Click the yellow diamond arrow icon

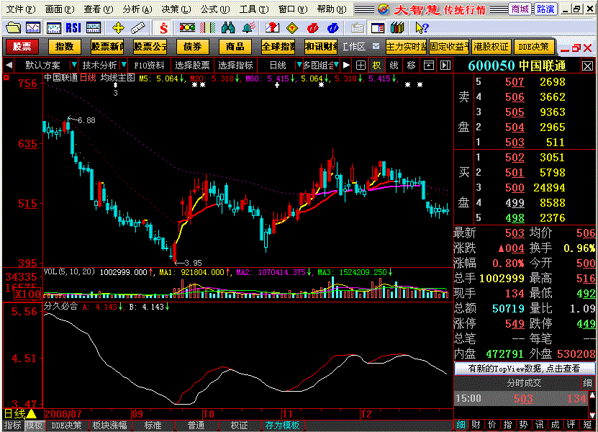(292, 28)
